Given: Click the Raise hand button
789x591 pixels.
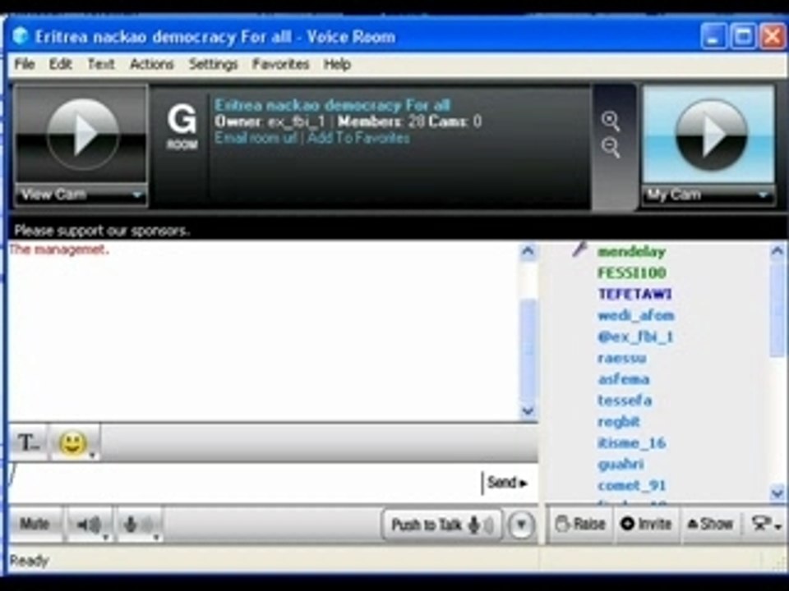Looking at the screenshot, I should pyautogui.click(x=580, y=525).
